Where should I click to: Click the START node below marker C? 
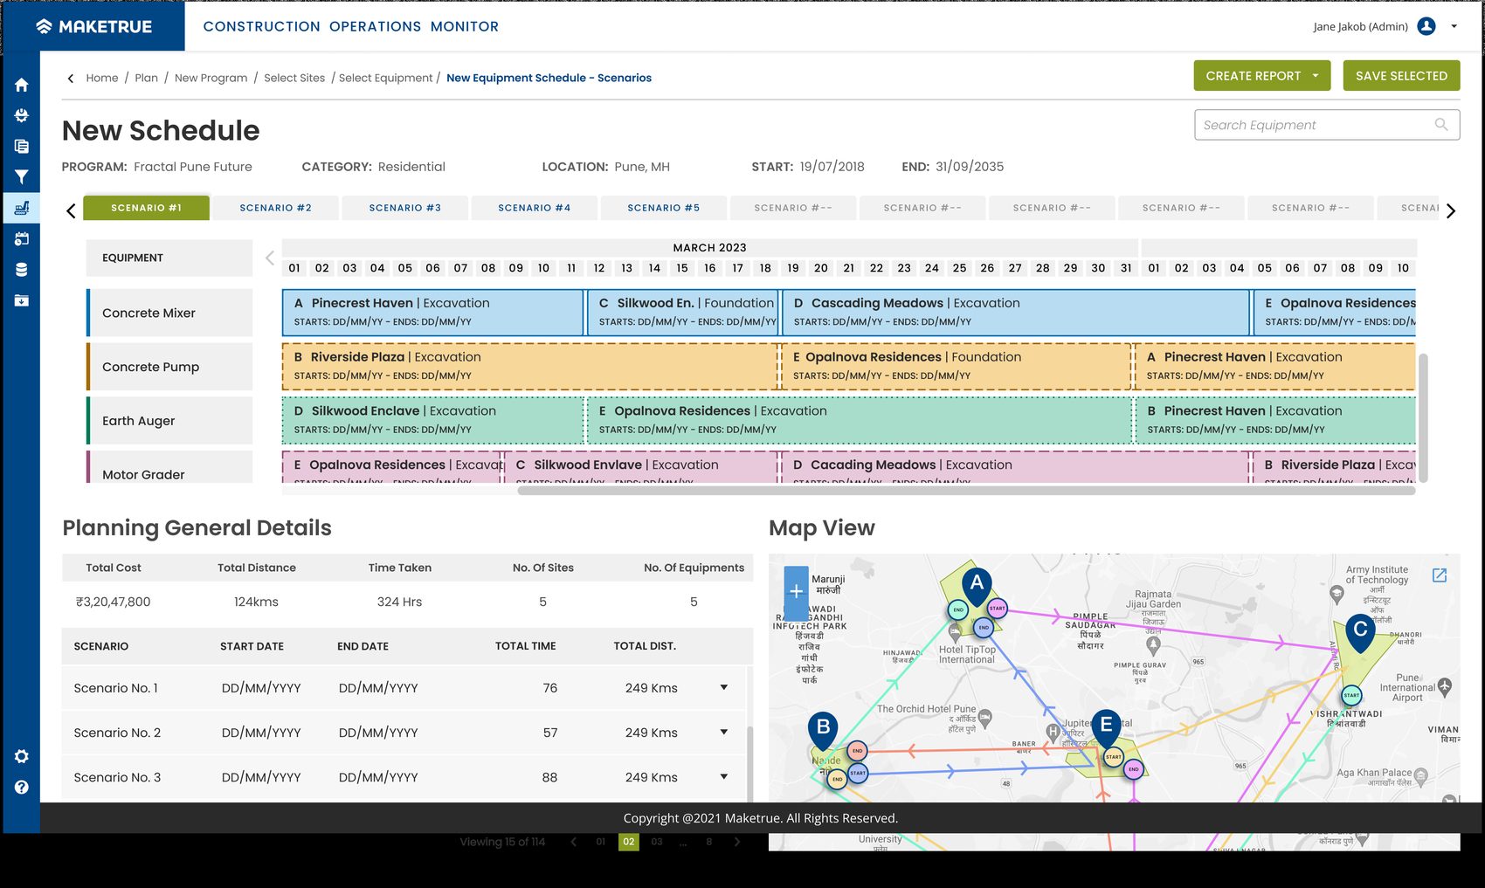point(1351,695)
